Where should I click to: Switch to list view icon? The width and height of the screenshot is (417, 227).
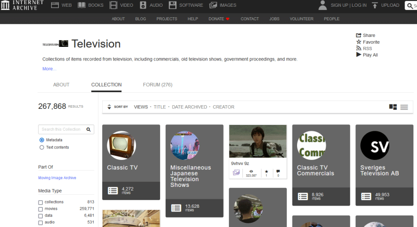point(404,107)
